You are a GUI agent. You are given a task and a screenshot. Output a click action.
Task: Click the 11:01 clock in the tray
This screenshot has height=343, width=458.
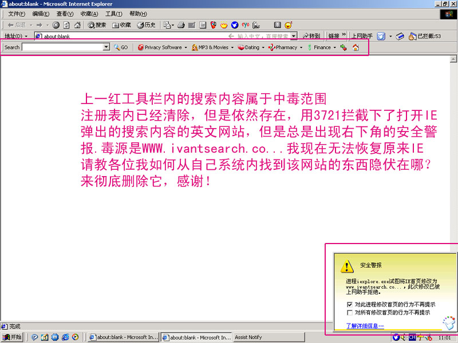pyautogui.click(x=445, y=338)
